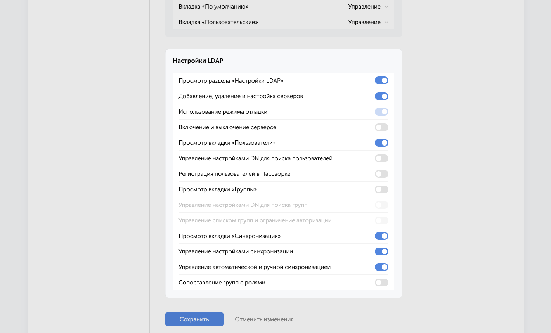Disable «Просмотр вкладки «Синхронизация»» switch
This screenshot has height=333, width=551.
pyautogui.click(x=381, y=236)
